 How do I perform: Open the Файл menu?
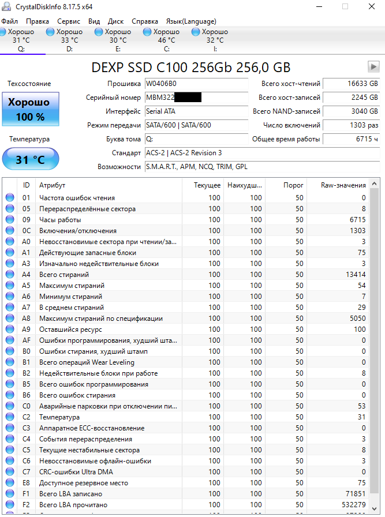click(10, 21)
